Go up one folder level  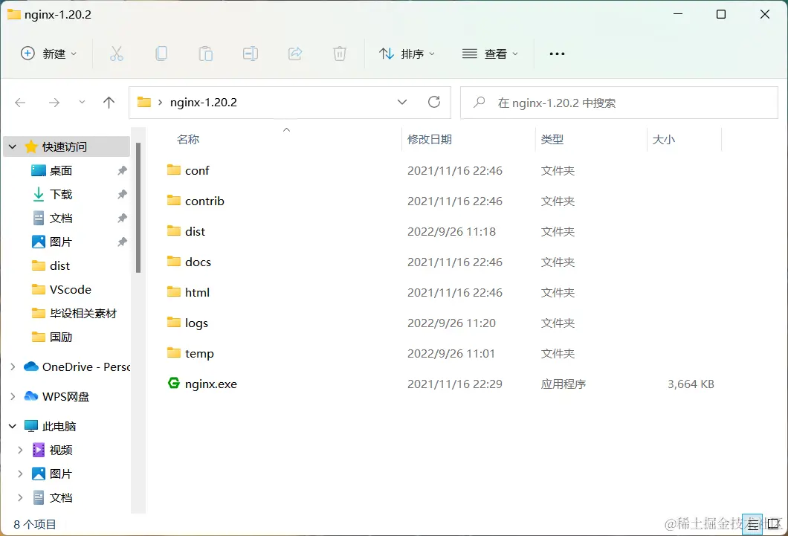pyautogui.click(x=109, y=103)
